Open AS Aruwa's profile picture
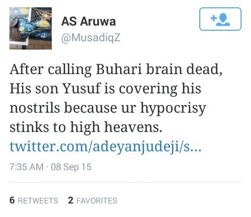Viewport: 251px width, 217px height. pos(30,29)
